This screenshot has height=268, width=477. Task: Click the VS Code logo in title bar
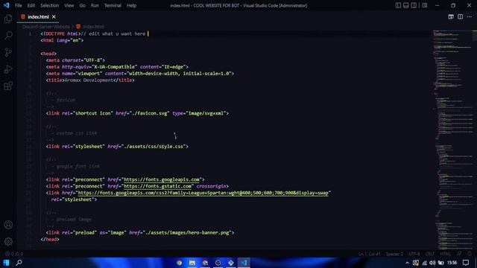[x=7, y=5]
